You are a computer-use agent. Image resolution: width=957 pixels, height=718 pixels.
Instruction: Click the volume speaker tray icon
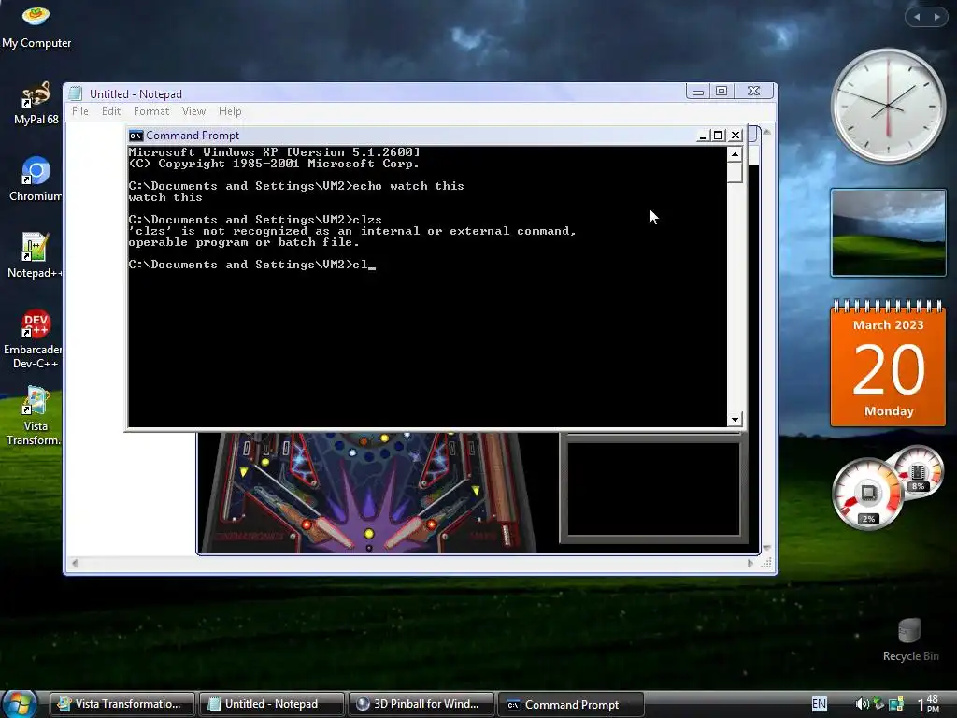pyautogui.click(x=862, y=704)
